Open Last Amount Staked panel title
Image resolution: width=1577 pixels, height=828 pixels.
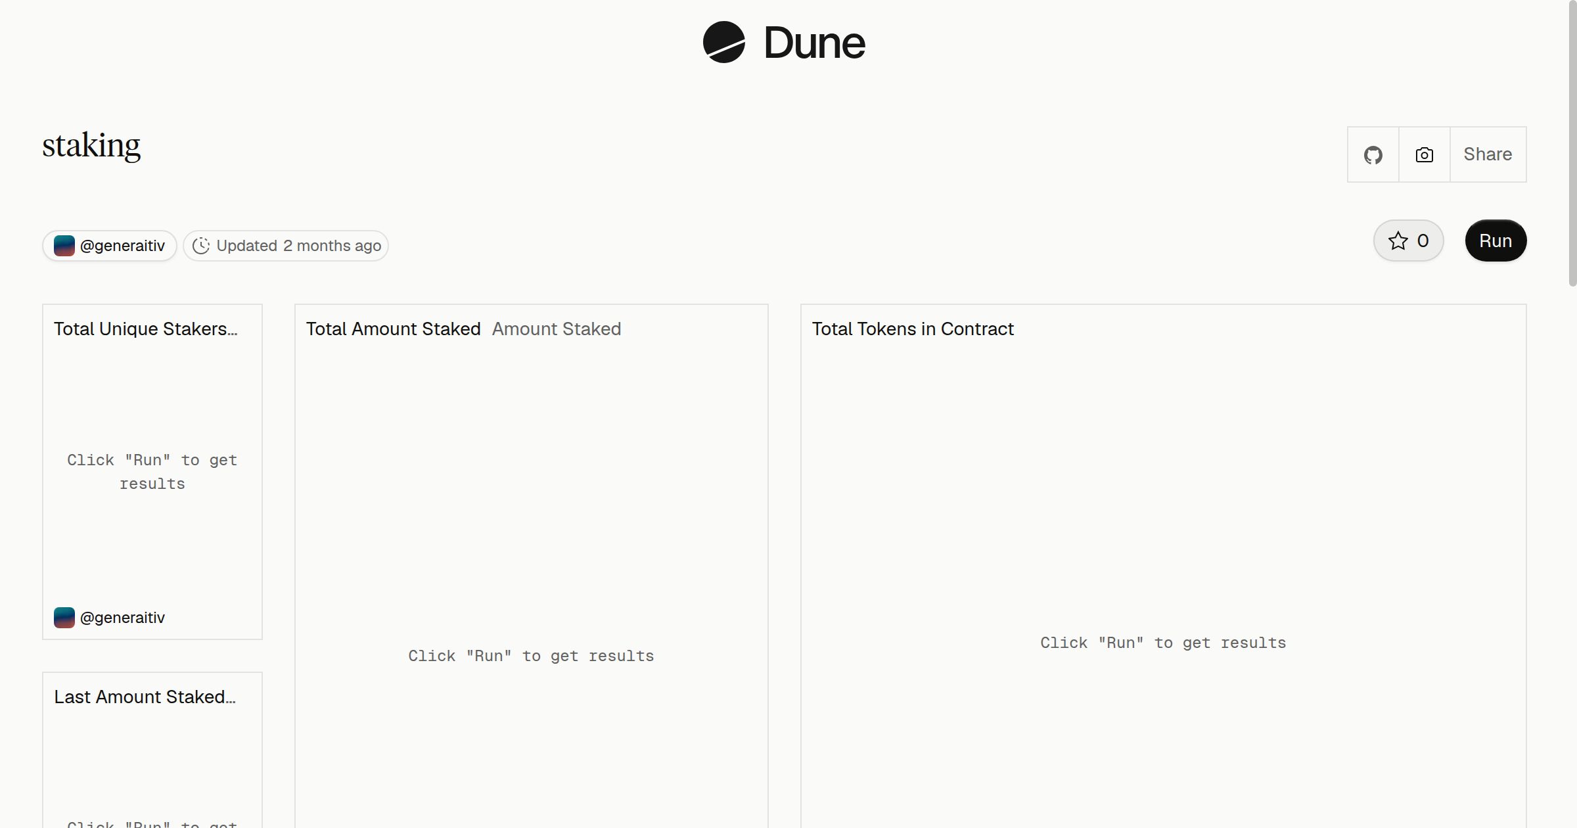pos(145,697)
